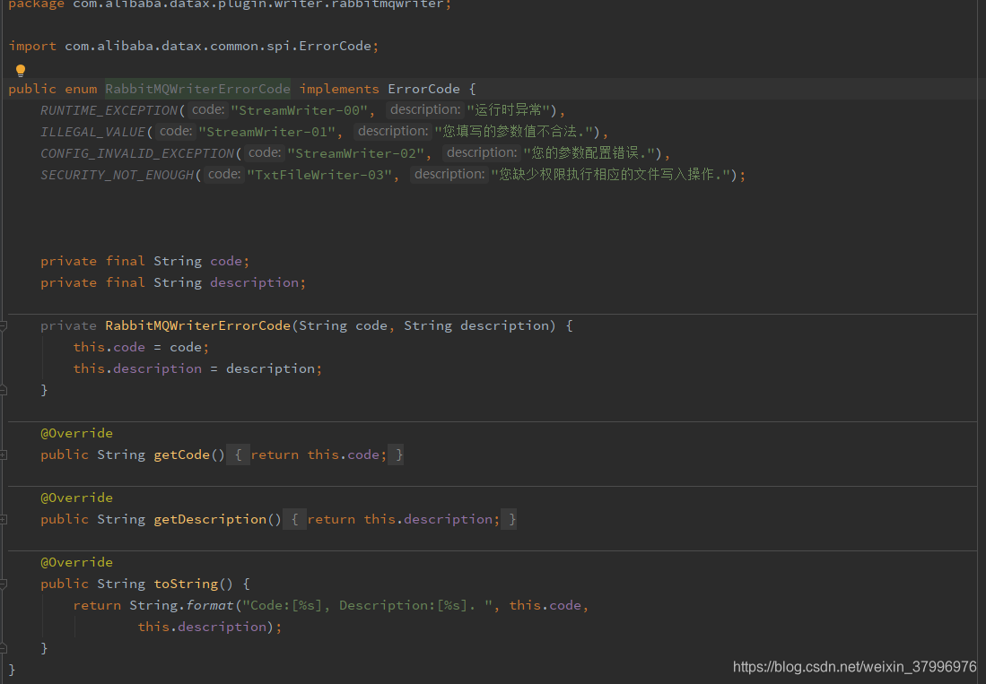The height and width of the screenshot is (684, 986).
Task: Click the "您缺少权限执行相应的文件写入操作." string
Action: click(610, 175)
